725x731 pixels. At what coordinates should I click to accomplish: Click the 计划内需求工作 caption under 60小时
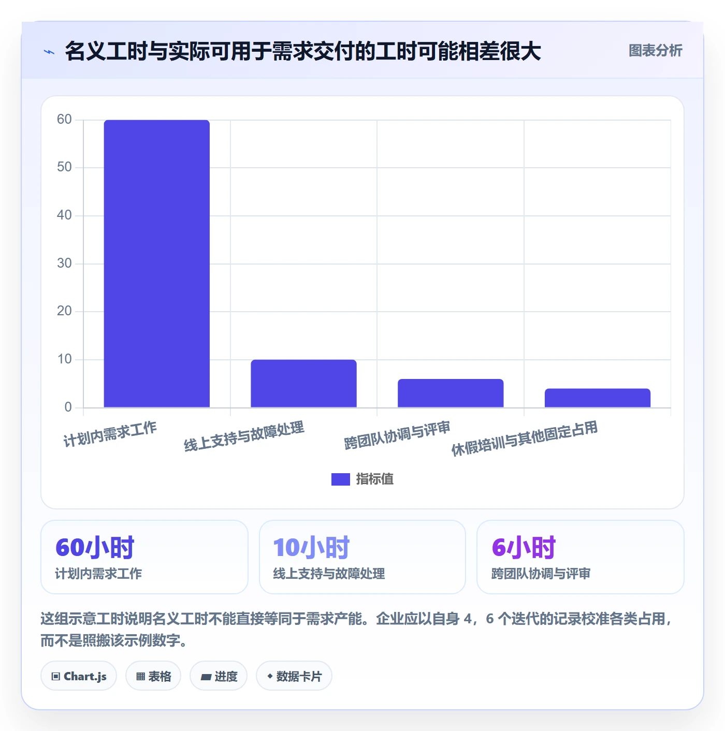98,574
